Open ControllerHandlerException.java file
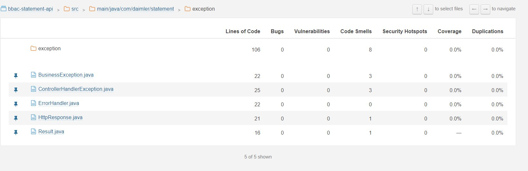 (x=76, y=89)
